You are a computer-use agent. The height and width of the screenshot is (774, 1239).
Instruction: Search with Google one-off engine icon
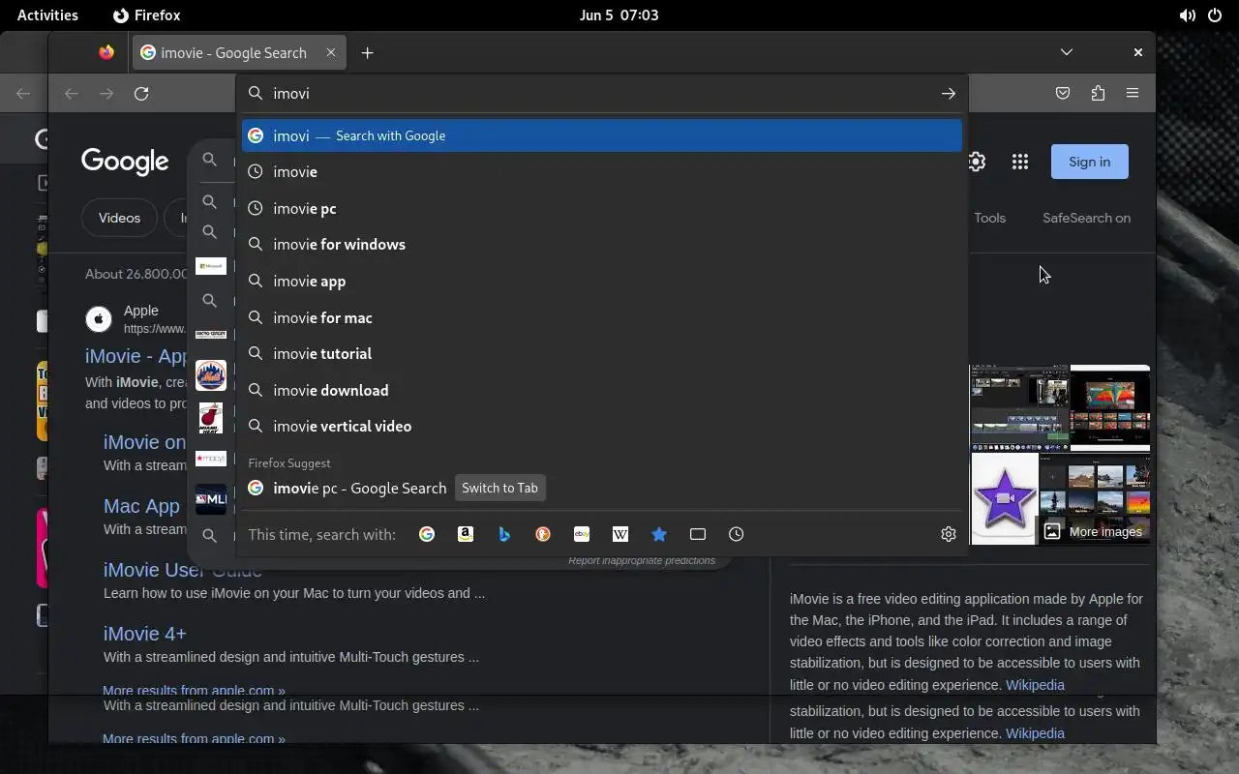(x=427, y=534)
